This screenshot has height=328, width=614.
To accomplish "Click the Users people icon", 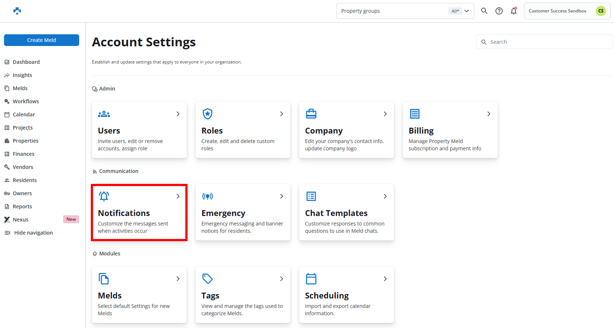I will [x=104, y=114].
